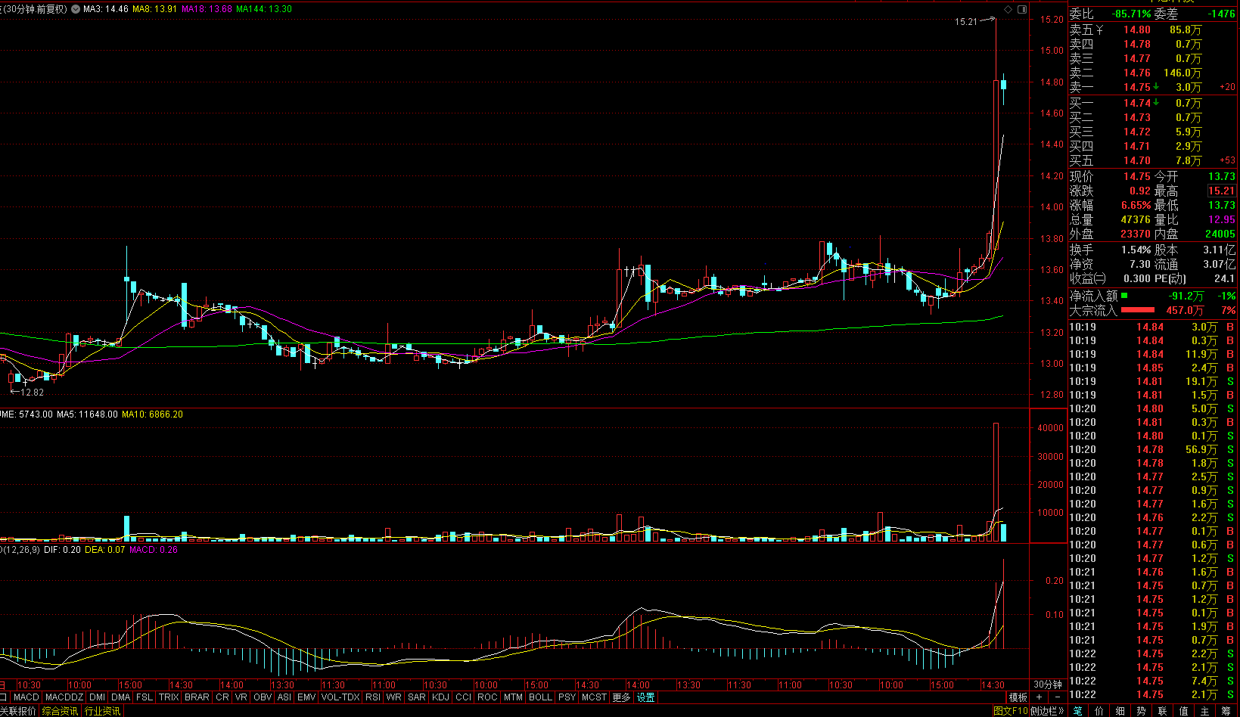Click the 卖五 price 14.80

(1137, 30)
